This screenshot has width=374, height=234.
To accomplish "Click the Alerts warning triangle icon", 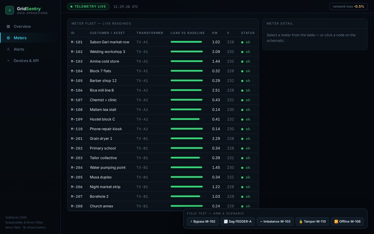I will pyautogui.click(x=8, y=49).
